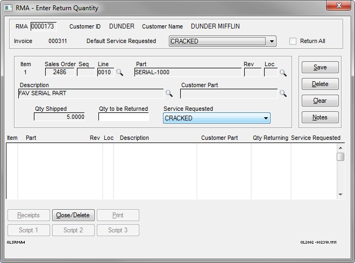Click the Part field showing SERIAL-1000

[x=188, y=72]
